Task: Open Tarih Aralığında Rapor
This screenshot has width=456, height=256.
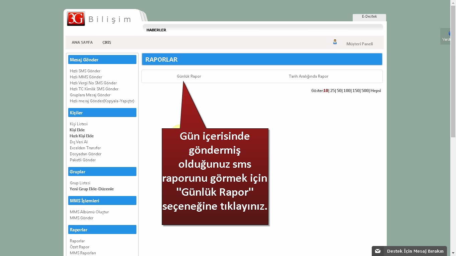Action: (308, 76)
